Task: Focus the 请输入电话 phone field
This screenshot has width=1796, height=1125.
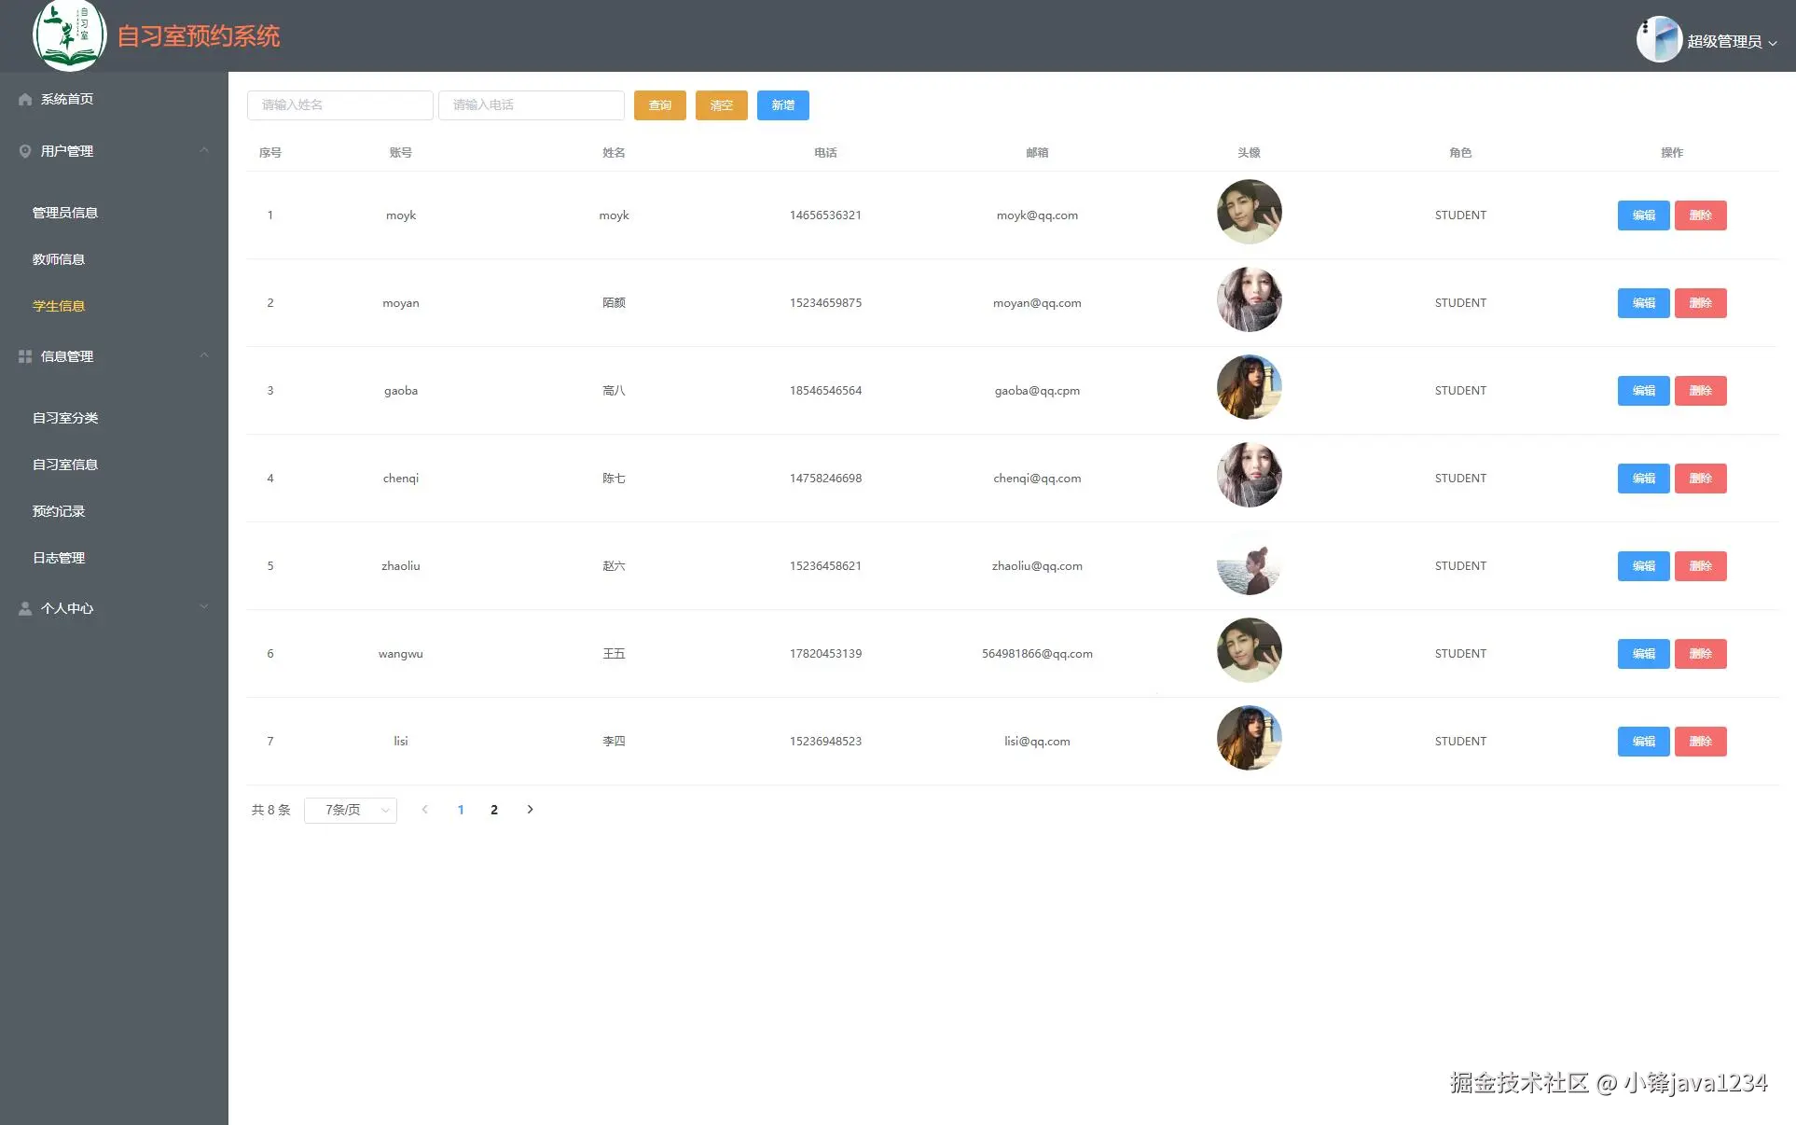Action: 532,105
